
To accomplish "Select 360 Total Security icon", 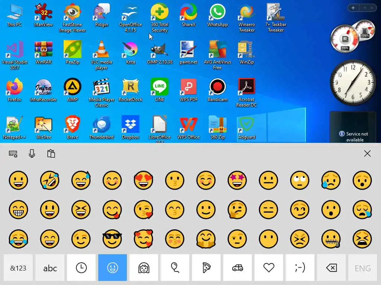I will [x=160, y=18].
